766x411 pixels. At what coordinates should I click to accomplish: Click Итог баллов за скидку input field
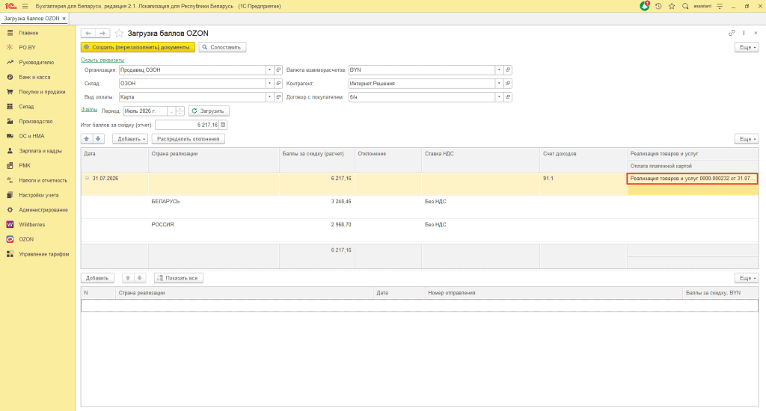pyautogui.click(x=187, y=125)
